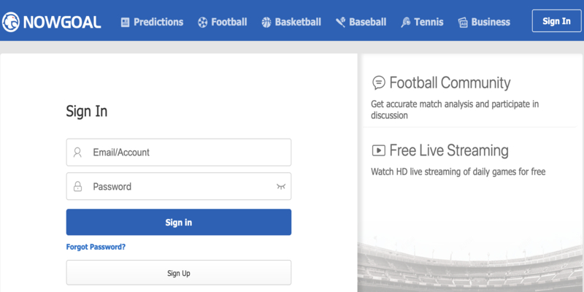Focus the Email/Account input field
The width and height of the screenshot is (584, 292).
pyautogui.click(x=179, y=153)
